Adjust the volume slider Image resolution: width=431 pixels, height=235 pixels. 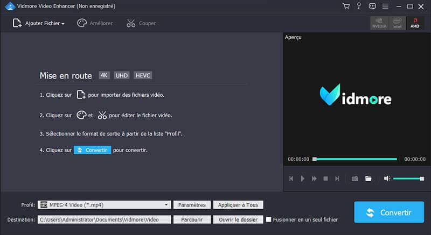click(x=408, y=179)
